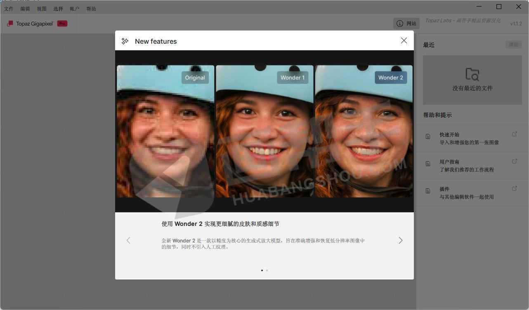
Task: Click the v1.1.2 version label
Action: 516,23
